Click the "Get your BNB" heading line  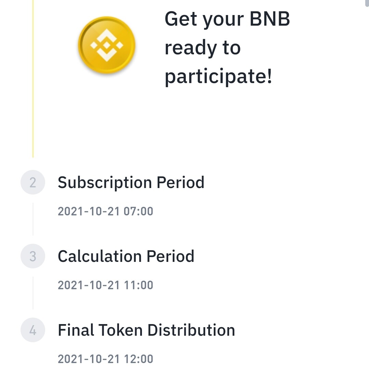click(x=227, y=19)
